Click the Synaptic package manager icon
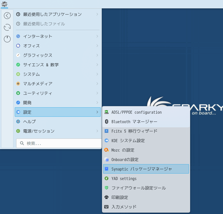The image size is (223, 214). (106, 169)
